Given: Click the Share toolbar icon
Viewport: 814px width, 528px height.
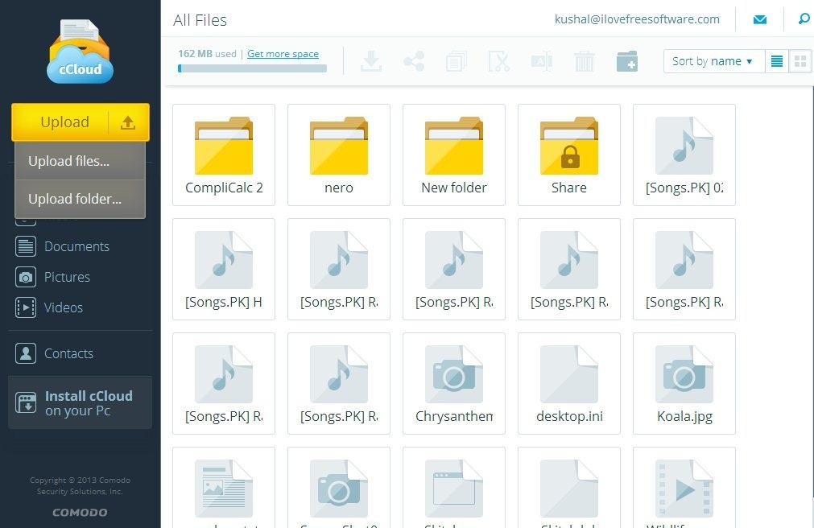Looking at the screenshot, I should [x=414, y=61].
